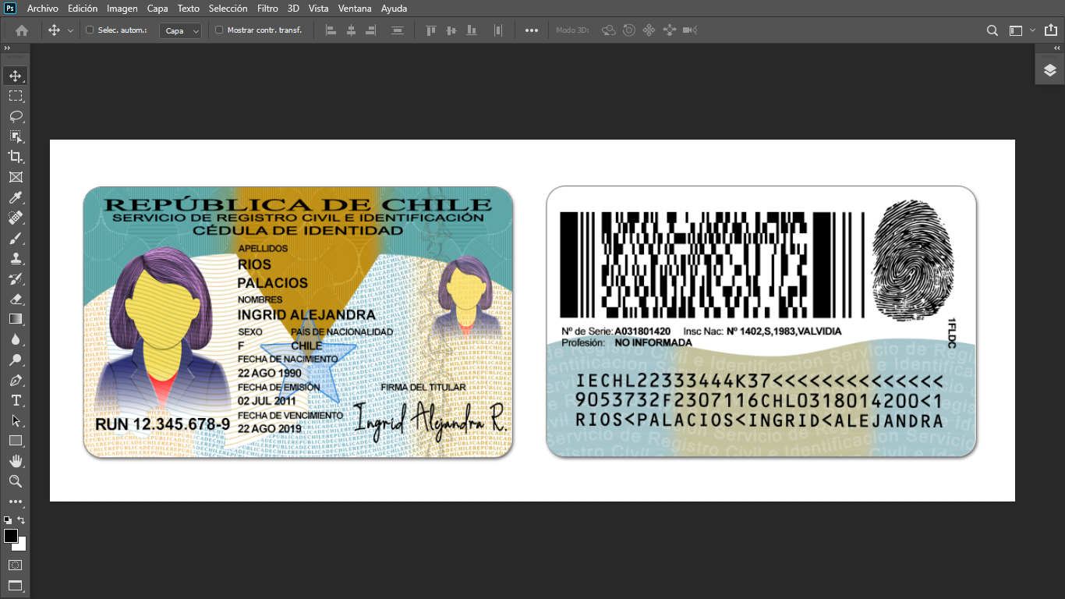This screenshot has height=599, width=1065.
Task: Align bottom edges in options bar
Action: 471,30
